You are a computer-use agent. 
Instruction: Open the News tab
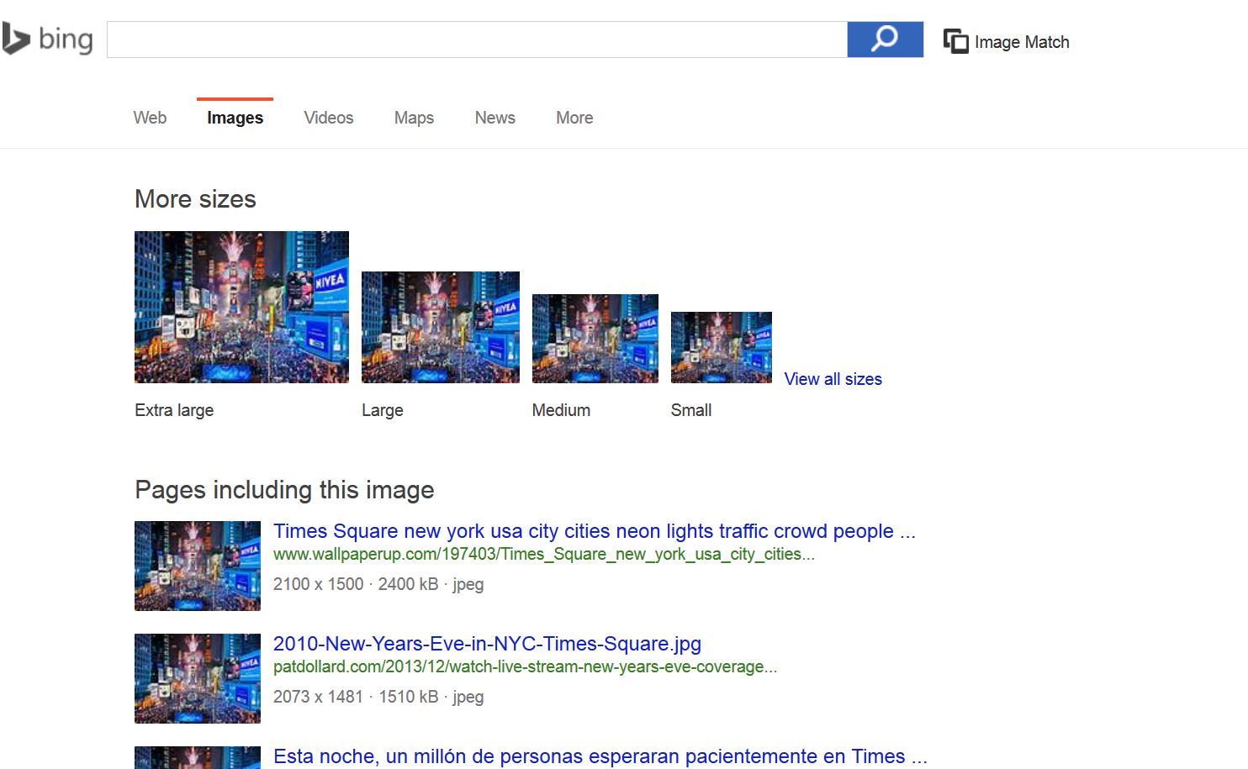495,118
